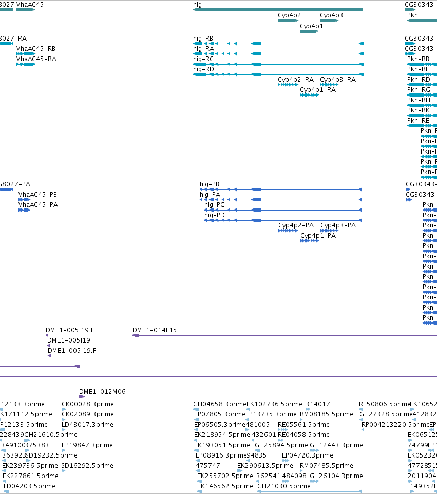Viewport: 437px width, 494px height.
Task: Click the hig gene bar
Action: click(278, 10)
